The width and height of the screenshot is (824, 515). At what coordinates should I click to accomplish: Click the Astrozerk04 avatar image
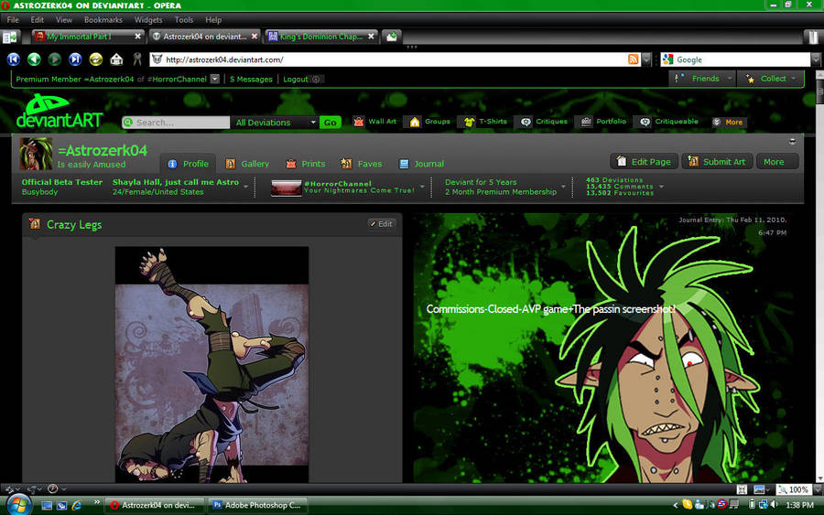(36, 154)
